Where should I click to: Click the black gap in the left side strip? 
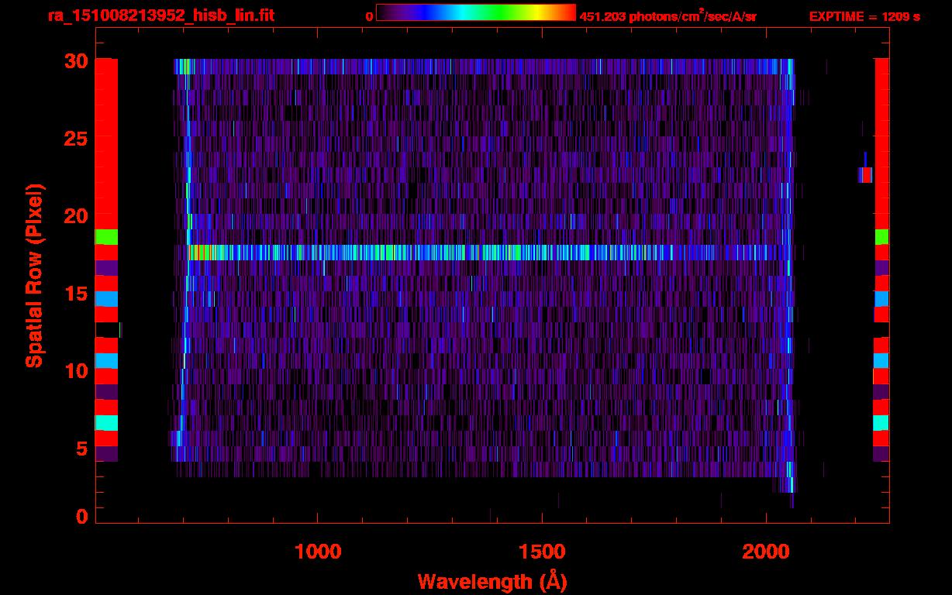(106, 329)
